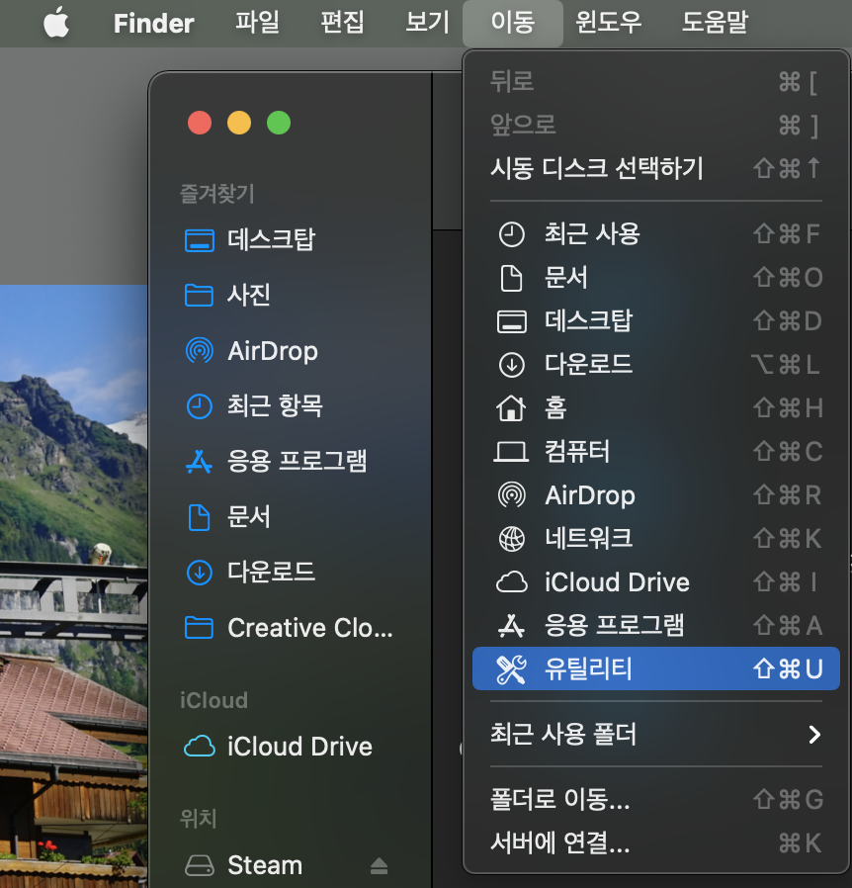Select sidebar 문서 label
The height and width of the screenshot is (888, 852).
tap(249, 517)
